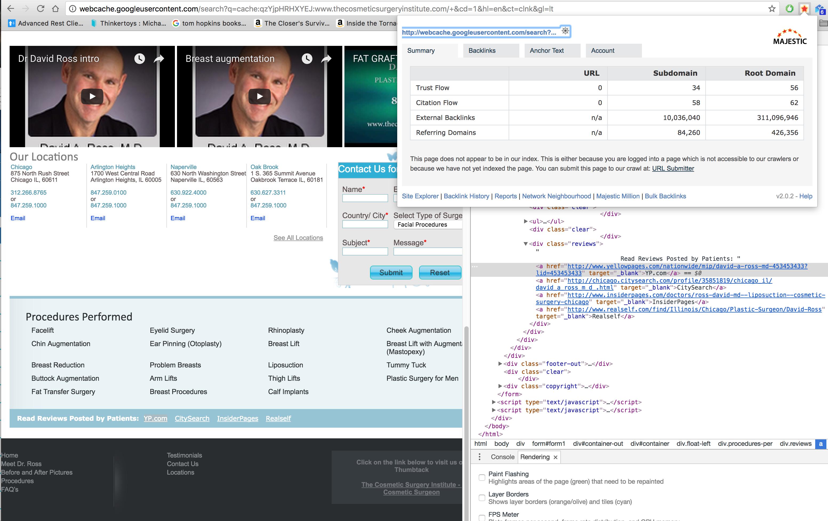Open the URL Submitter link
Screen dimensions: 828x521
(x=673, y=169)
